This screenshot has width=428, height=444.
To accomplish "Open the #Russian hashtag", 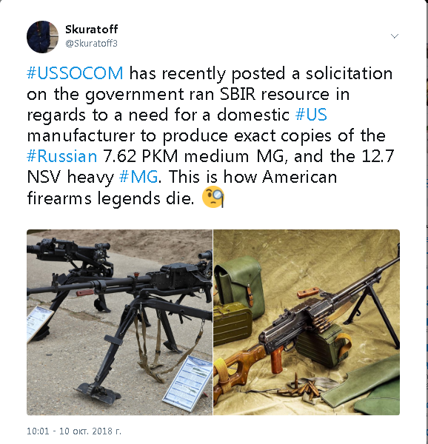I will (x=62, y=156).
